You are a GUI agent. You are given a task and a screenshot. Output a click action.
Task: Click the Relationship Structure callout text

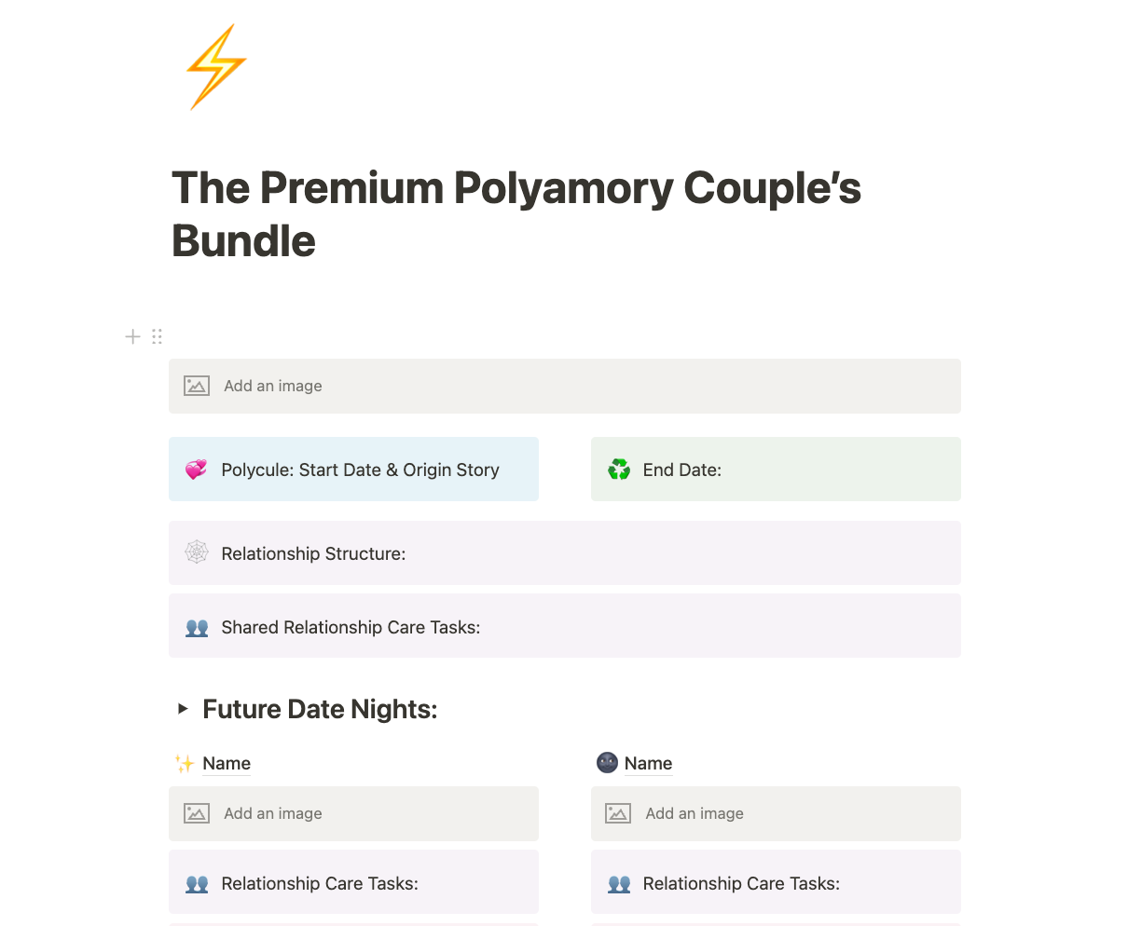pos(313,553)
